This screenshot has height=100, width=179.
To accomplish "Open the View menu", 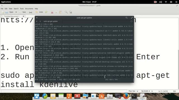I will click(x=11, y=9).
